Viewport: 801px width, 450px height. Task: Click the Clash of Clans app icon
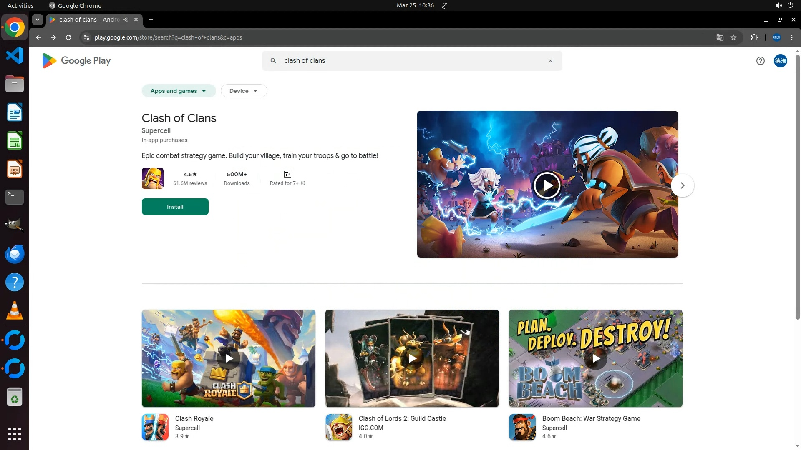tap(153, 178)
